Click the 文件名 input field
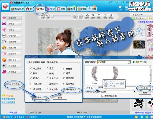The height and width of the screenshot is (119, 153). [117, 88]
